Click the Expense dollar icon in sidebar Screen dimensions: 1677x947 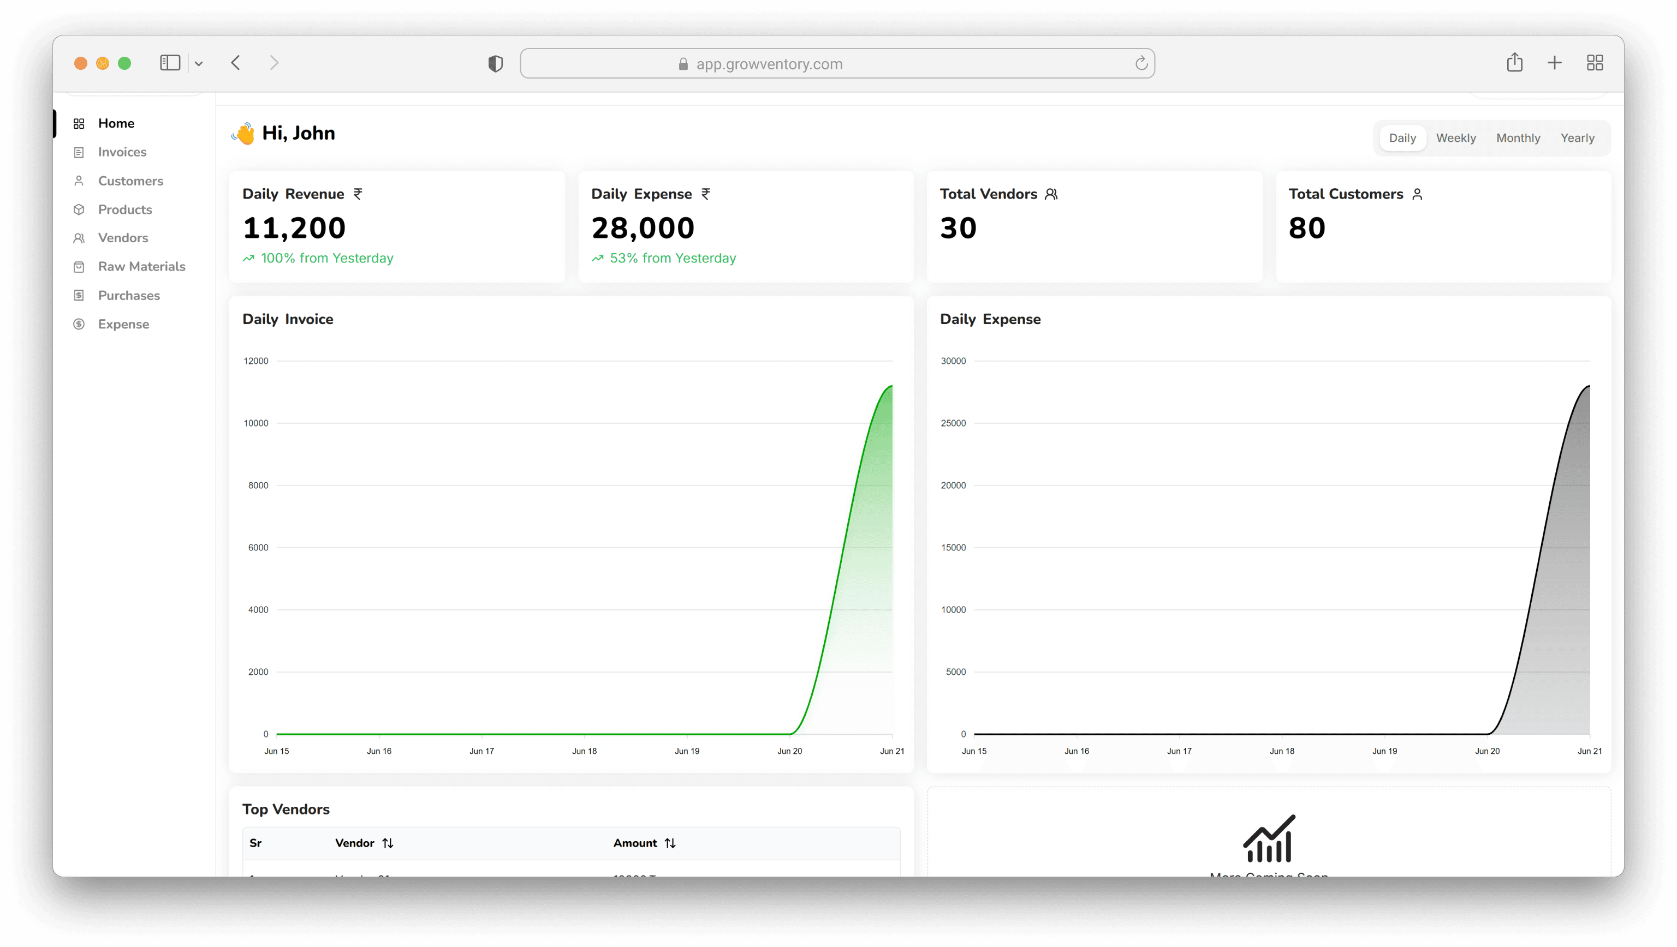pyautogui.click(x=79, y=324)
